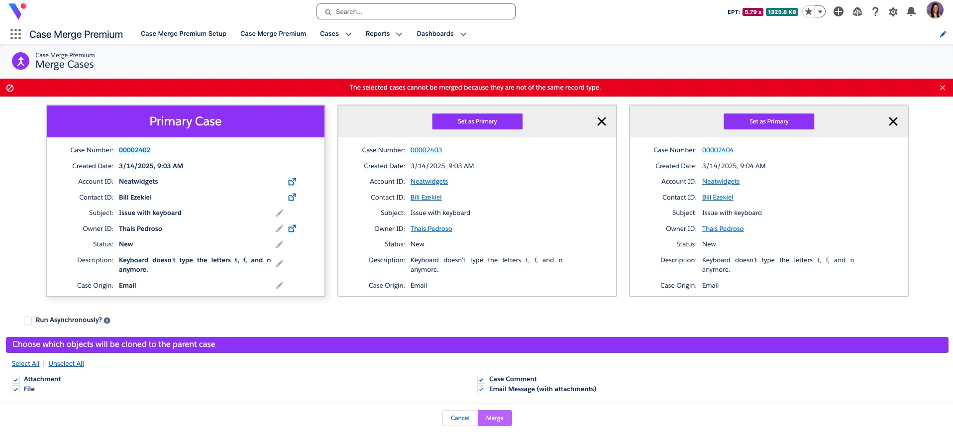Open the App Launcher grid icon
953x432 pixels.
(15, 34)
